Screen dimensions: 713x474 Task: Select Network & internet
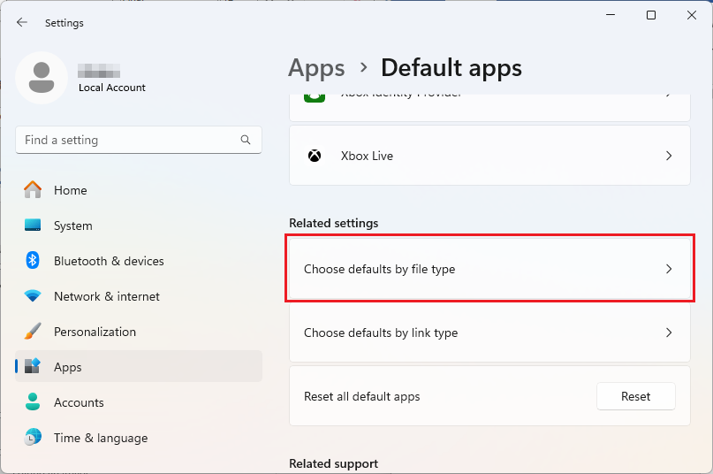[139, 296]
